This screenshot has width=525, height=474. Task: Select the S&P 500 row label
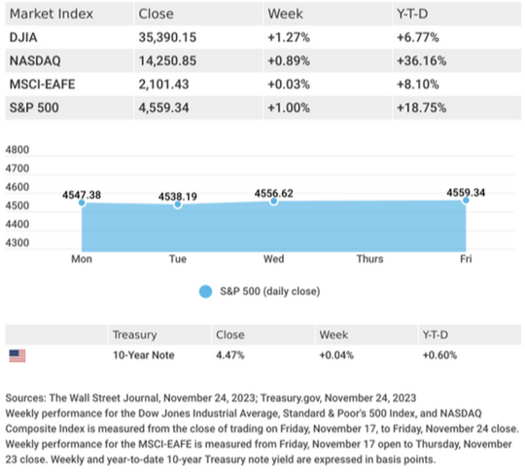point(34,108)
